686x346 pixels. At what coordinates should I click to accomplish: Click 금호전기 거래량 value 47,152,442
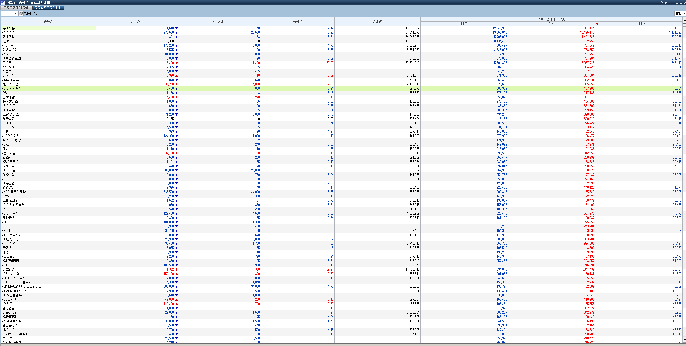[x=412, y=269]
